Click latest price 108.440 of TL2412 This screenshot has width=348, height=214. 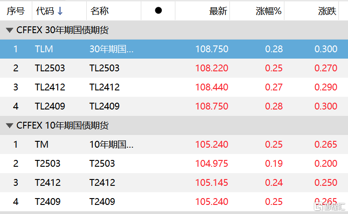[212, 87]
